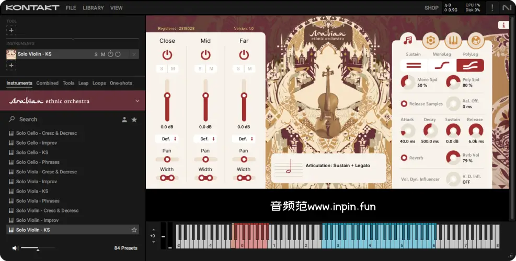The image size is (516, 261).
Task: Toggle the Mid mic power button
Action: [205, 55]
